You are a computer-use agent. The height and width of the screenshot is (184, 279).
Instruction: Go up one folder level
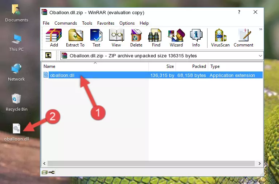48,55
